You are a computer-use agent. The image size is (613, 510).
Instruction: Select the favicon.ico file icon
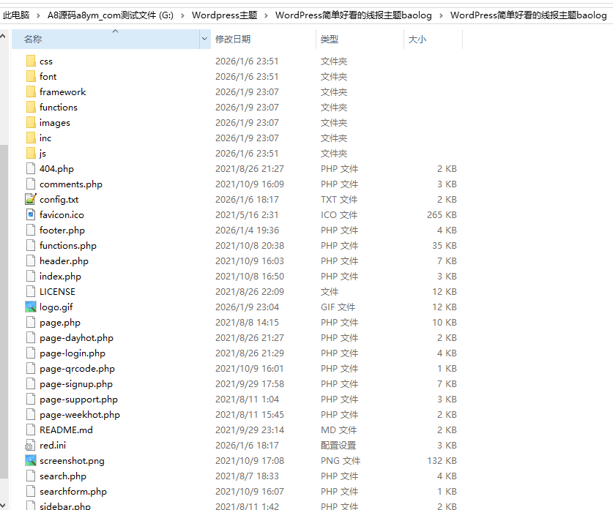tap(30, 215)
